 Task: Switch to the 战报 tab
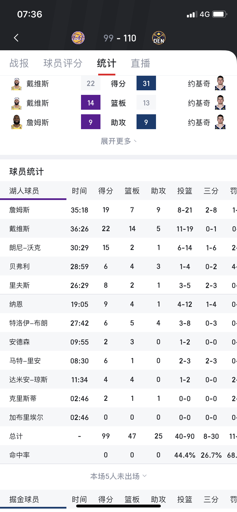click(x=19, y=63)
